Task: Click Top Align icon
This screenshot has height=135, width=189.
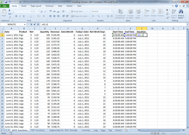Action: 51,11
